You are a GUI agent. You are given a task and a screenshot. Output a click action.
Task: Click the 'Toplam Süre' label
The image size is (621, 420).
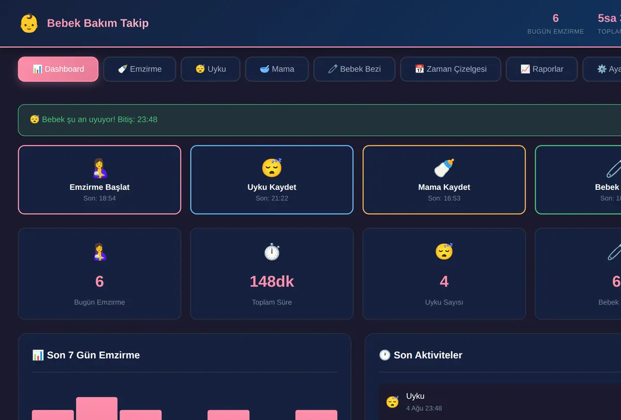(x=272, y=302)
